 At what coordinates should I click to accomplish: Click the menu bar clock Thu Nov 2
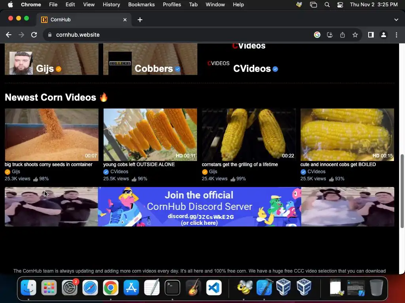(374, 5)
